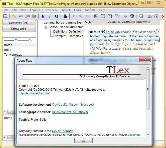Click the yellow Undo arrow icon
Screen dimensions: 166x148
point(14,16)
